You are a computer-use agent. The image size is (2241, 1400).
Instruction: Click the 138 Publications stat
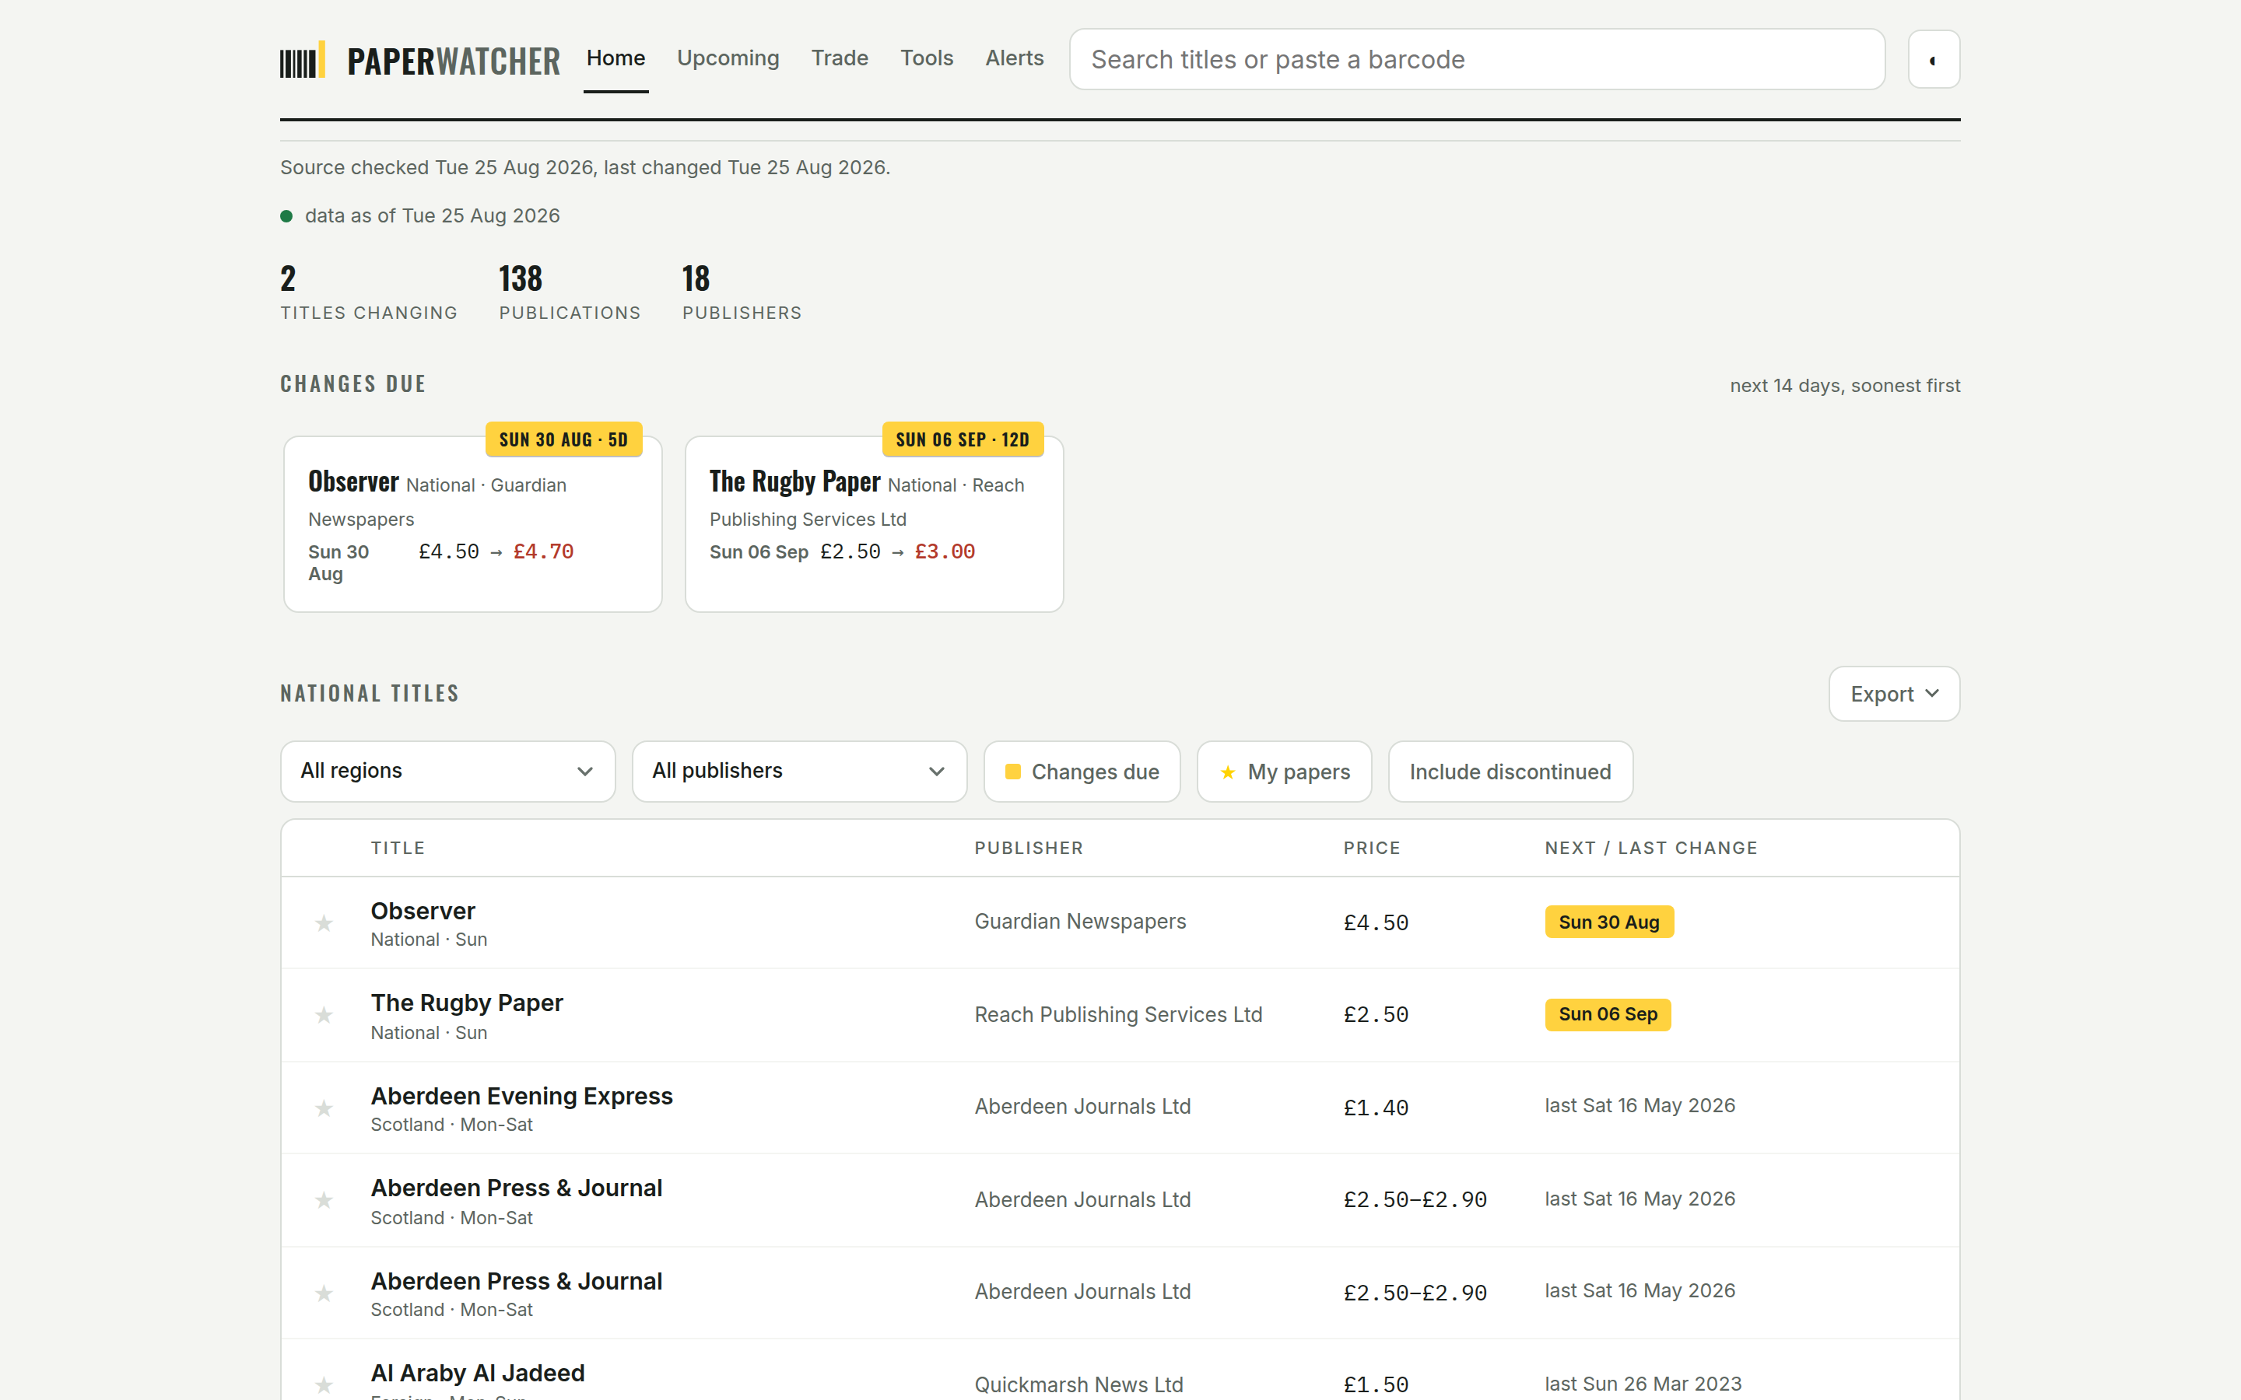tap(570, 292)
